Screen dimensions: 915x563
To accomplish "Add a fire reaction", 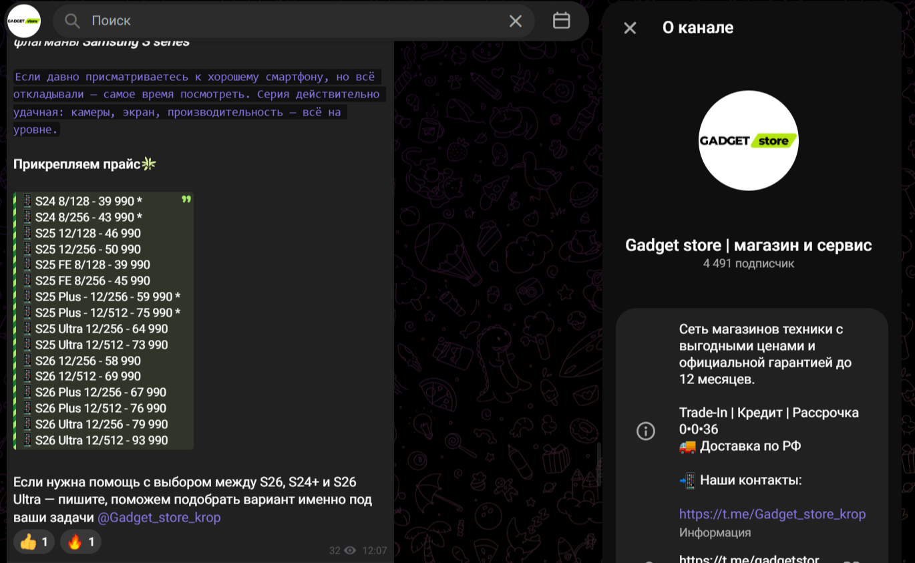I will (81, 542).
